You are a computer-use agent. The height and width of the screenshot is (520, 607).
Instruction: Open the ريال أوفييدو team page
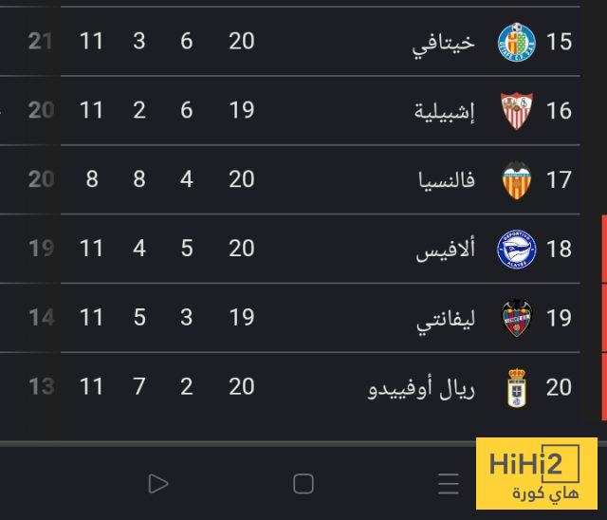click(420, 388)
